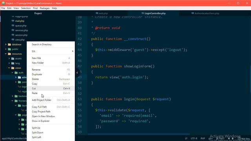Image resolution: width=251 pixels, height=141 pixels.
Task: Click the resources folder icon
Action: point(9,54)
